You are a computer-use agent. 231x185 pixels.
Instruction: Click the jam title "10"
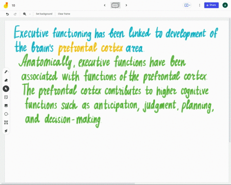(13, 5)
